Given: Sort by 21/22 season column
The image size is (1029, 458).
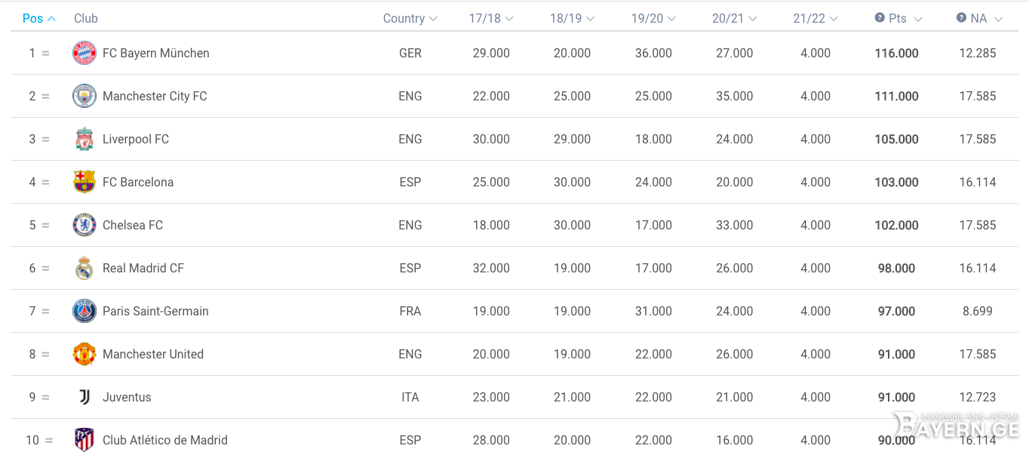Looking at the screenshot, I should tap(816, 19).
